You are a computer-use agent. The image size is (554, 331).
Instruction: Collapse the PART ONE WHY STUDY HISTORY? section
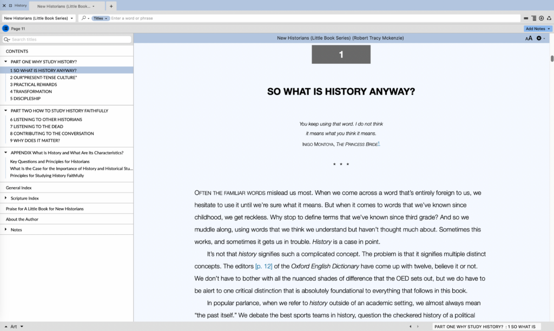pos(5,61)
